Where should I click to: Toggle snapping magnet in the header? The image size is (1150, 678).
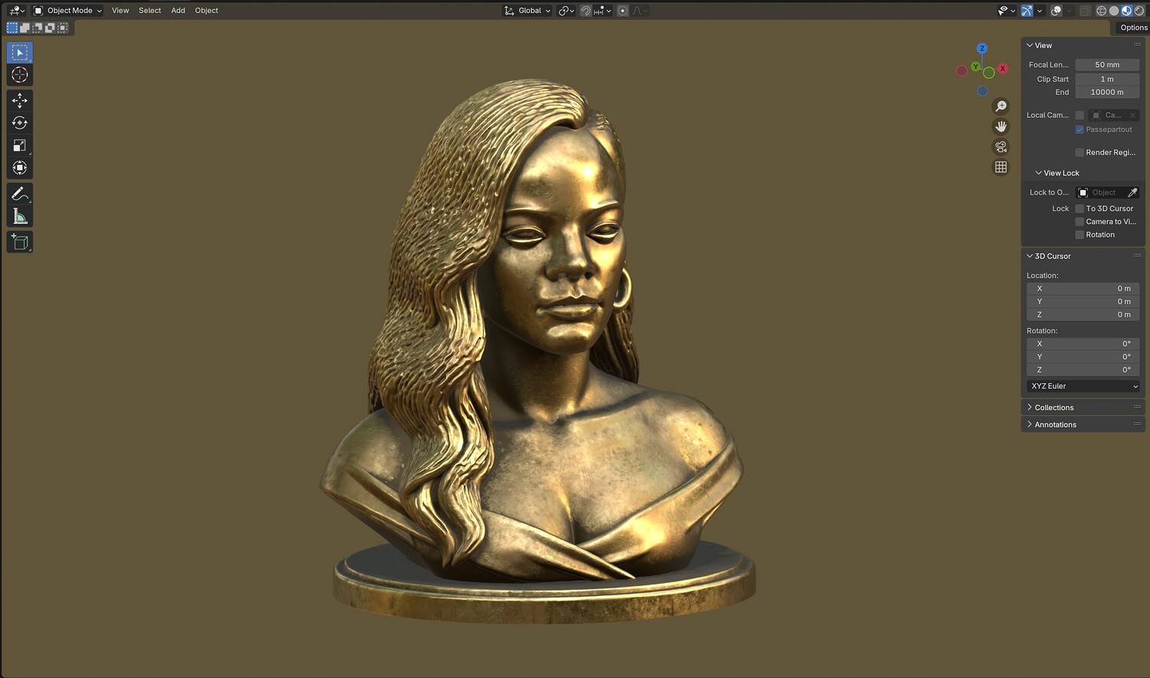click(586, 11)
